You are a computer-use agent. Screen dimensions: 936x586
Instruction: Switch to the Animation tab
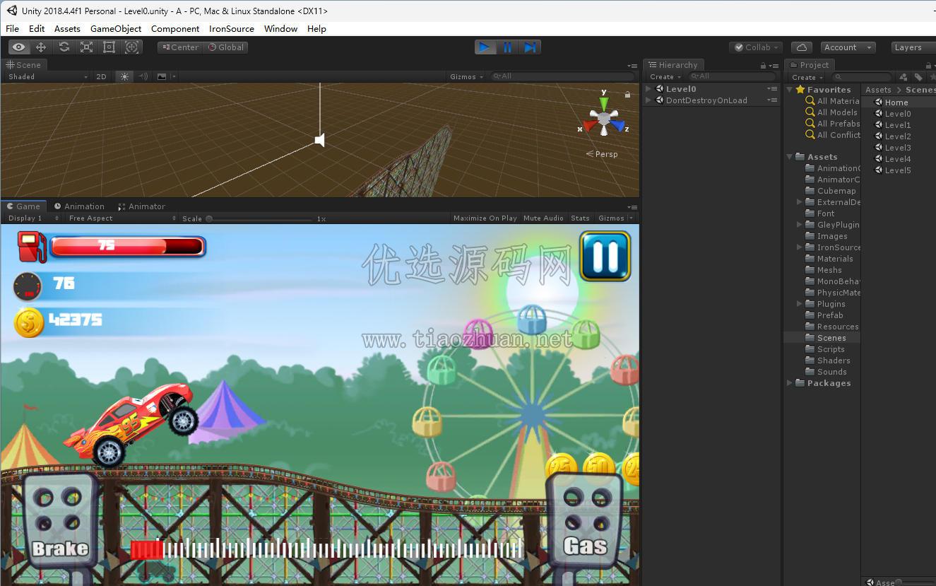[x=79, y=206]
